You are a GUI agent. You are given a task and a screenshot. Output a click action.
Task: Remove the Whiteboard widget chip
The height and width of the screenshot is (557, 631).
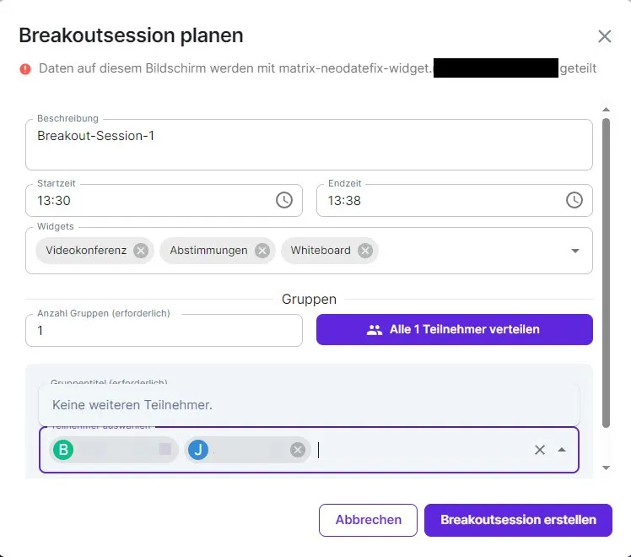point(364,251)
